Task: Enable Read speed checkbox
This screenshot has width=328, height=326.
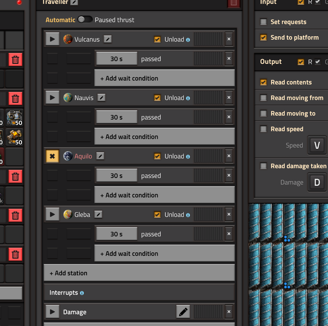Action: coord(263,129)
